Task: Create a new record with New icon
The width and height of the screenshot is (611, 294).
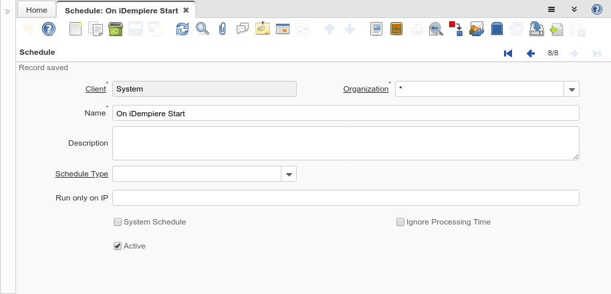Action: pos(76,29)
